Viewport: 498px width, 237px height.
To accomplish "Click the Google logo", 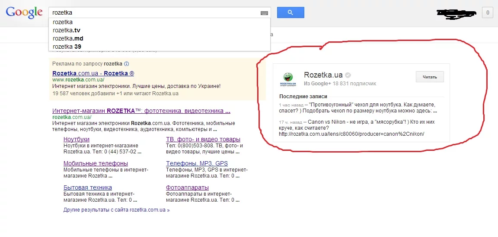I will point(24,12).
